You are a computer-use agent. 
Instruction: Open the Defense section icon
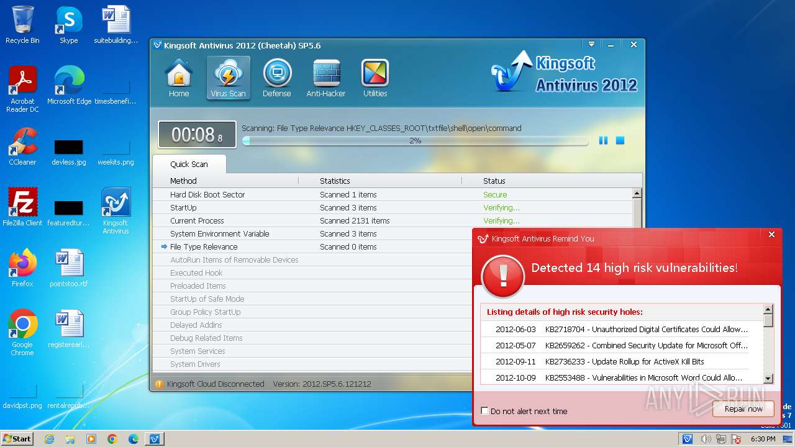pyautogui.click(x=277, y=78)
